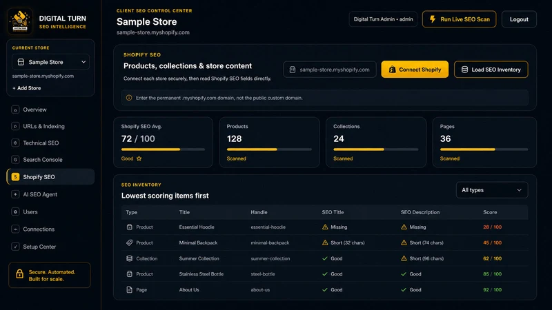Navigate to Technical SEO
The width and height of the screenshot is (552, 310).
pyautogui.click(x=50, y=143)
